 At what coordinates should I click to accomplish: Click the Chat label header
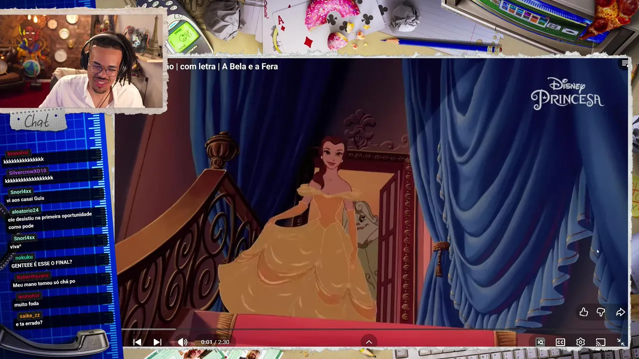37,121
